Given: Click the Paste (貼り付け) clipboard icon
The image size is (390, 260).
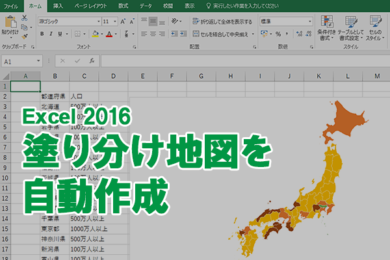Looking at the screenshot, I should [10, 22].
